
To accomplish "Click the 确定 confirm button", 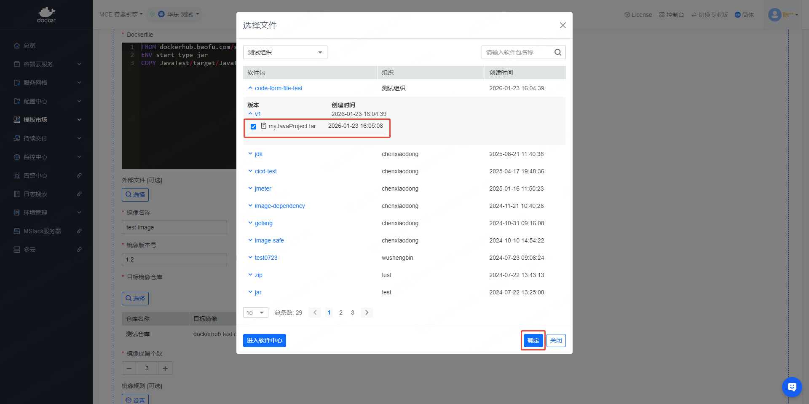I will pos(533,340).
